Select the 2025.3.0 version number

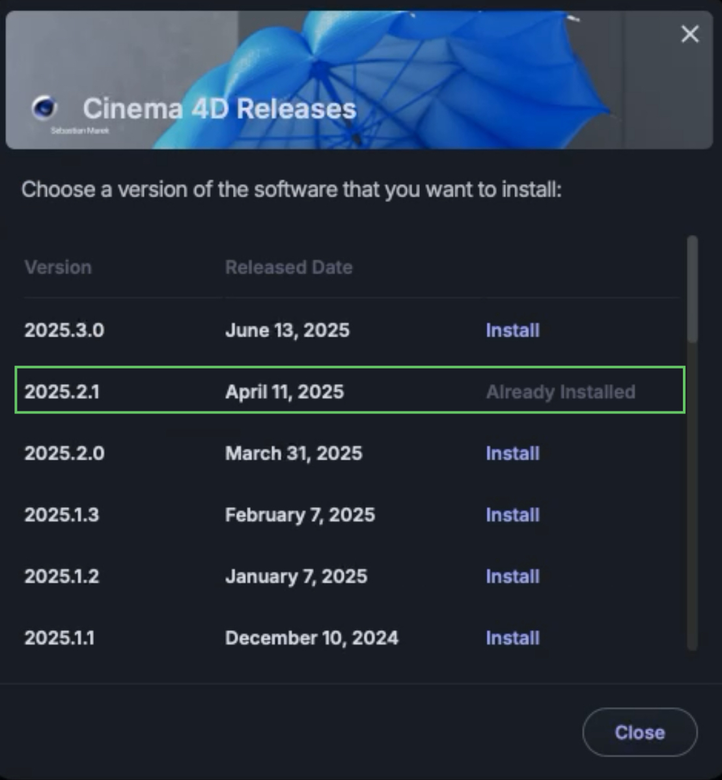(64, 330)
